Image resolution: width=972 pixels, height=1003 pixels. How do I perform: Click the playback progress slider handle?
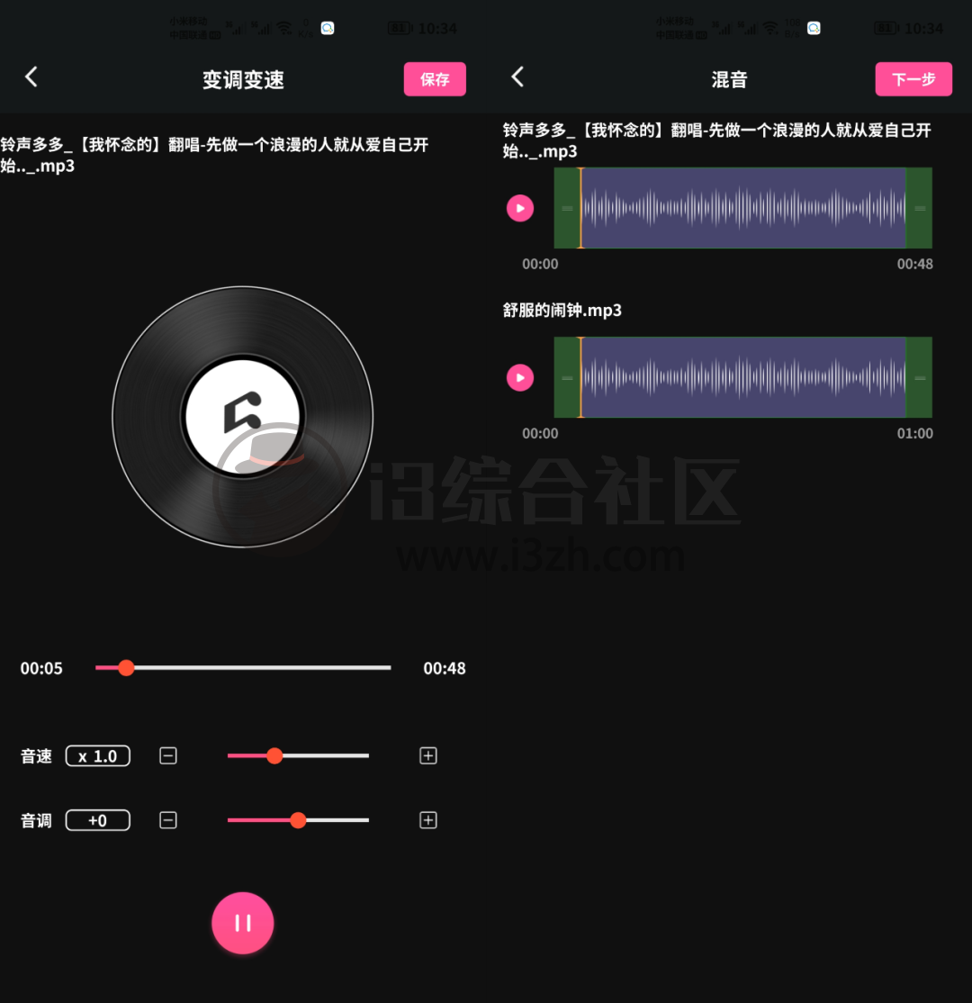point(126,668)
